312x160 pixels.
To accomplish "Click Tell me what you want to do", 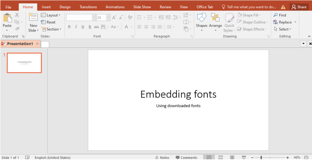I will pos(249,7).
